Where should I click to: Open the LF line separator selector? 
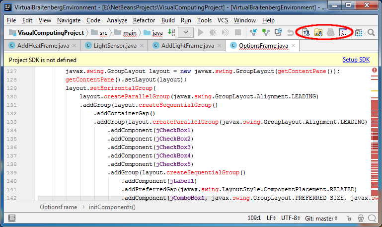pyautogui.click(x=271, y=219)
